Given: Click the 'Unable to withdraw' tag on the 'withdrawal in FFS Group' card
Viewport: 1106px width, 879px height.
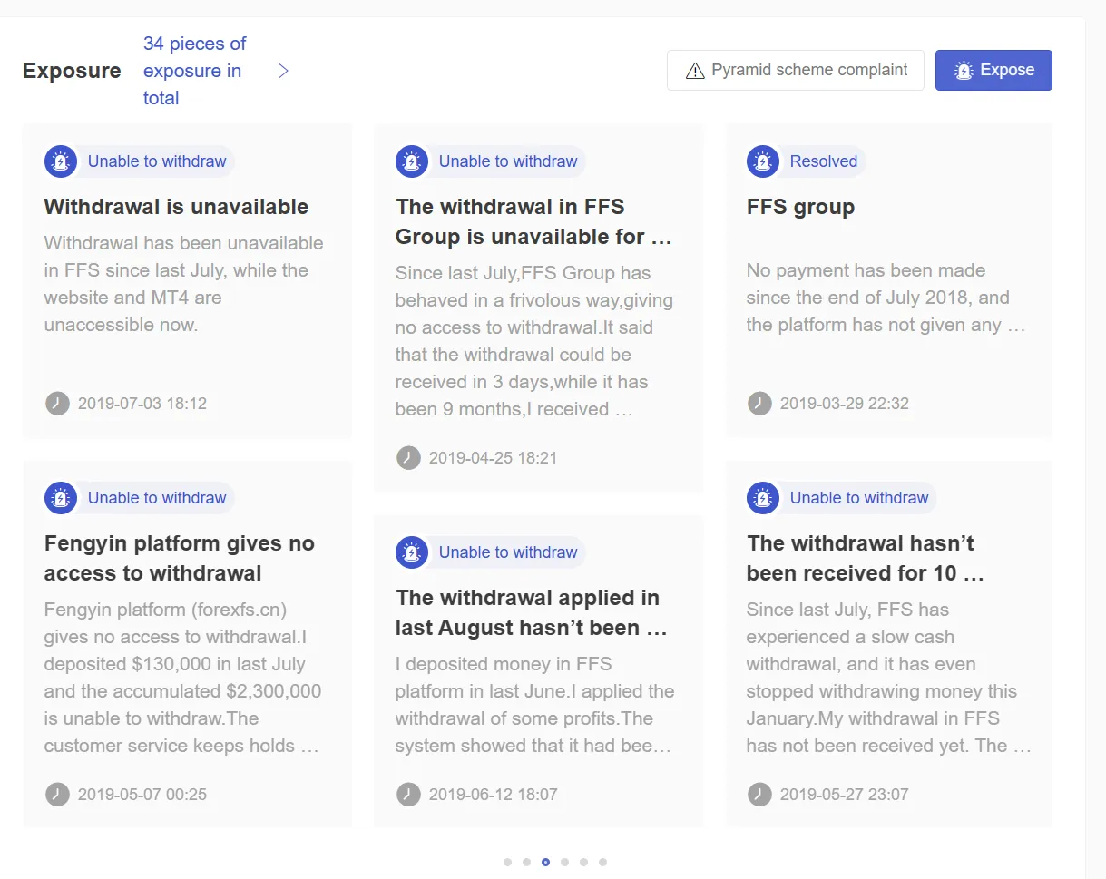Looking at the screenshot, I should tap(508, 161).
